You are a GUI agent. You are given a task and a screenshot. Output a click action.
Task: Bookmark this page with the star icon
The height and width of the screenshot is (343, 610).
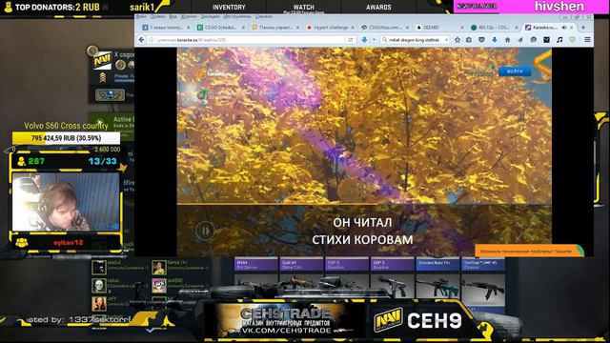(x=457, y=40)
